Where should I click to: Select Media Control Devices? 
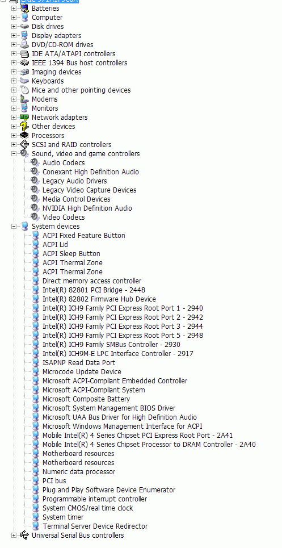tap(77, 199)
